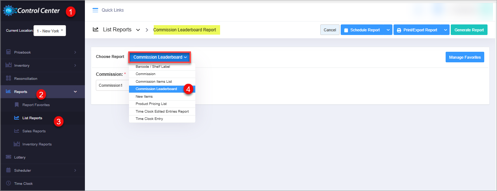Select the Time Clock Entry option
This screenshot has width=497, height=191.
[162, 119]
